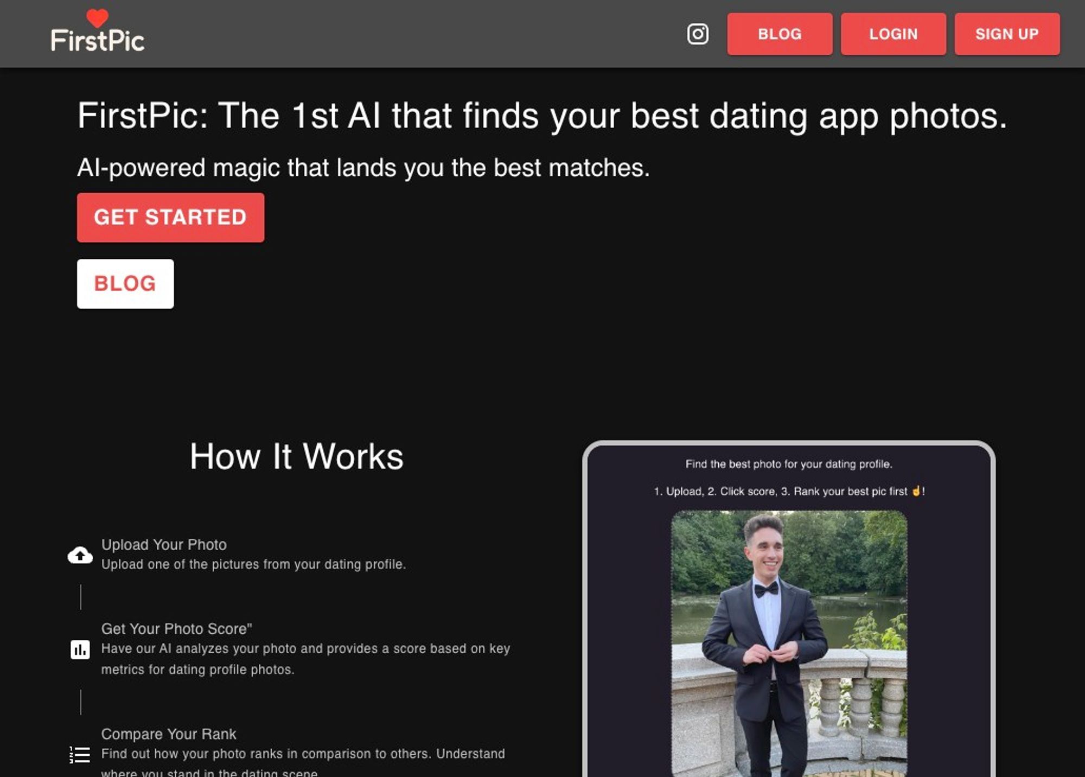Image resolution: width=1085 pixels, height=777 pixels.
Task: Click the SIGN UP button
Action: pyautogui.click(x=1007, y=34)
